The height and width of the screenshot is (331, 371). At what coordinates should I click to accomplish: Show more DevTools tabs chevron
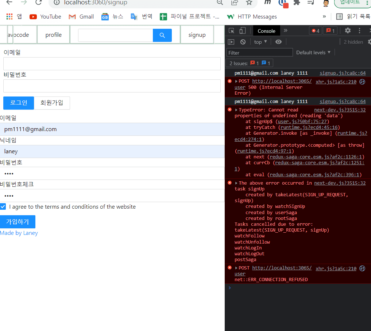[x=286, y=31]
